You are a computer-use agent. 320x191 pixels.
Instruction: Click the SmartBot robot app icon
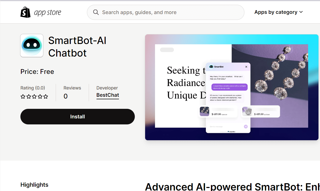coord(32,45)
